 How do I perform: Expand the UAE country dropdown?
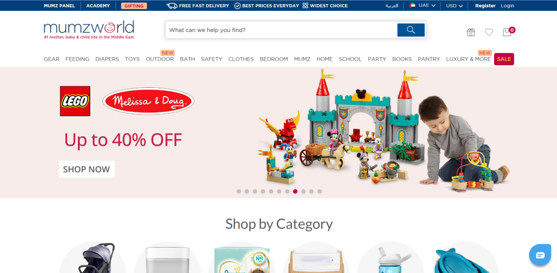pyautogui.click(x=422, y=6)
